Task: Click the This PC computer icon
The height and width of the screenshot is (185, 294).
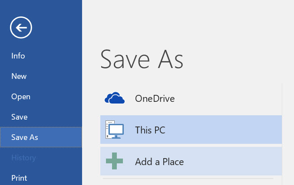Action: pyautogui.click(x=115, y=130)
